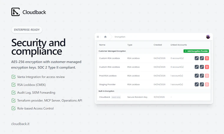Click the Vanta Integration for access review text
Viewport: 224px width, 134px height.
(x=41, y=77)
